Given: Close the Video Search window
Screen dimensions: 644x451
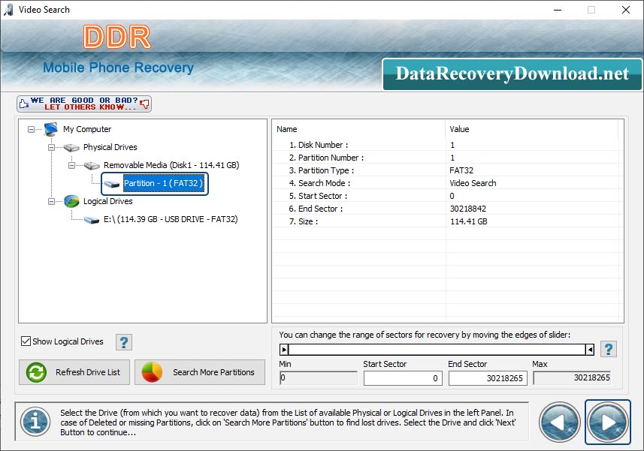Looking at the screenshot, I should point(626,10).
